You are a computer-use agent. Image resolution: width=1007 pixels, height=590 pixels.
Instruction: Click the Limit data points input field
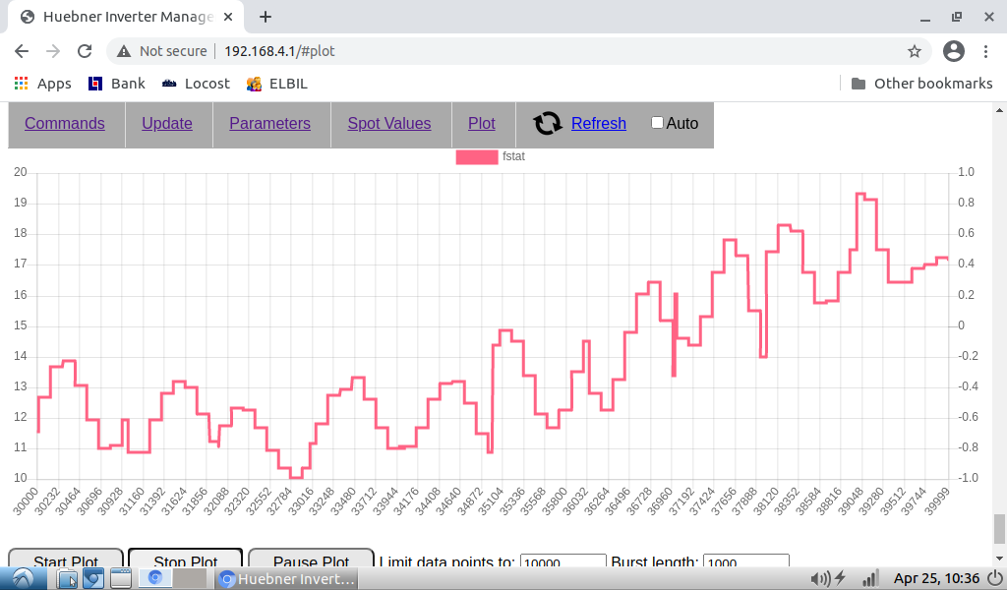point(563,562)
